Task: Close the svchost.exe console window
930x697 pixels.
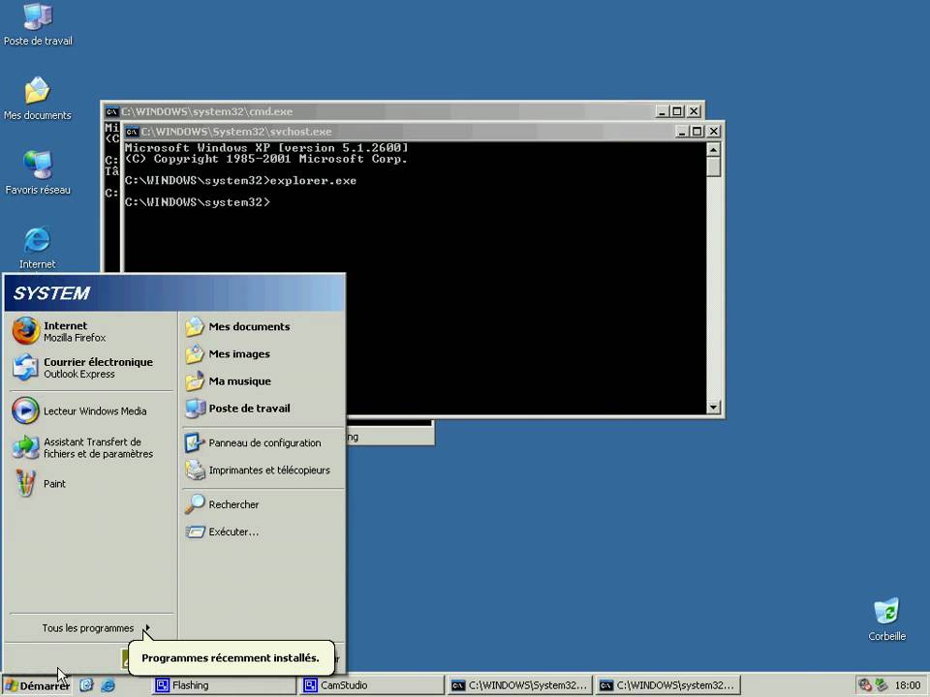Action: [714, 132]
